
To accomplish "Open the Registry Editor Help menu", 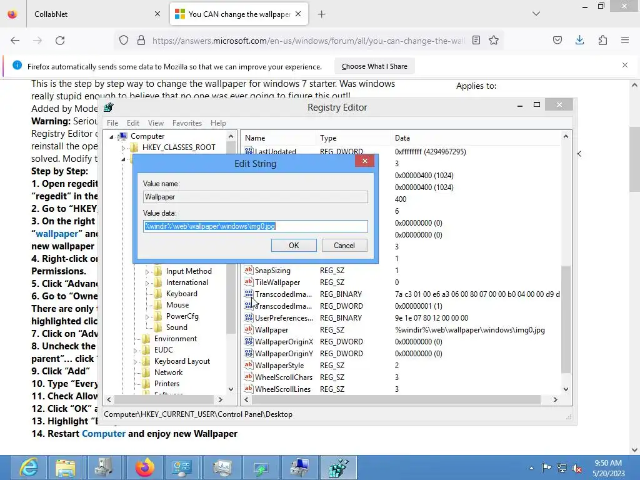I will 218,123.
